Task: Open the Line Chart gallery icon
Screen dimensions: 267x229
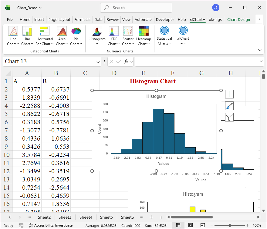Action: 13,31
